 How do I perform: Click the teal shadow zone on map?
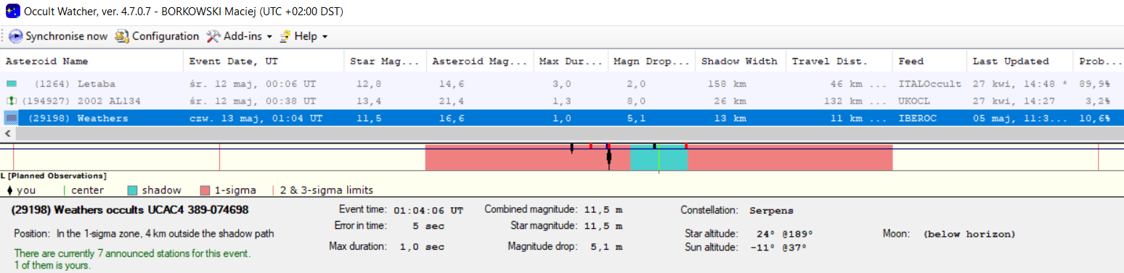(659, 158)
